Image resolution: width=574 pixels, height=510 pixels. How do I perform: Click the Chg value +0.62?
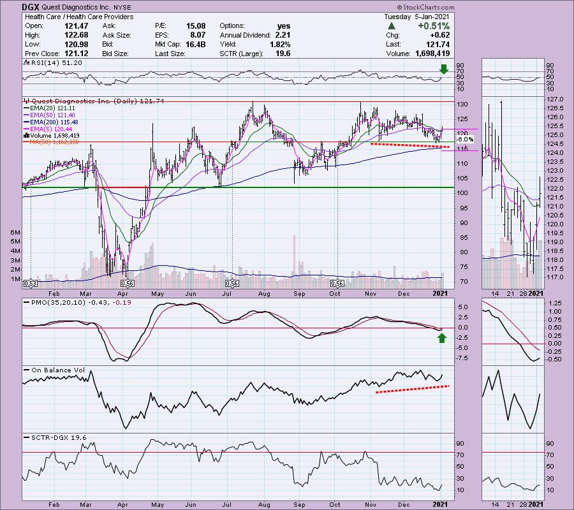coord(439,35)
